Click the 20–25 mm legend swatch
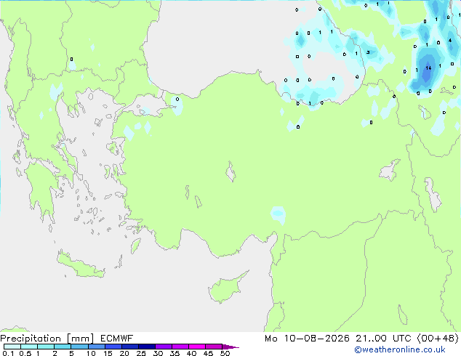The width and height of the screenshot is (461, 356). pos(129,347)
